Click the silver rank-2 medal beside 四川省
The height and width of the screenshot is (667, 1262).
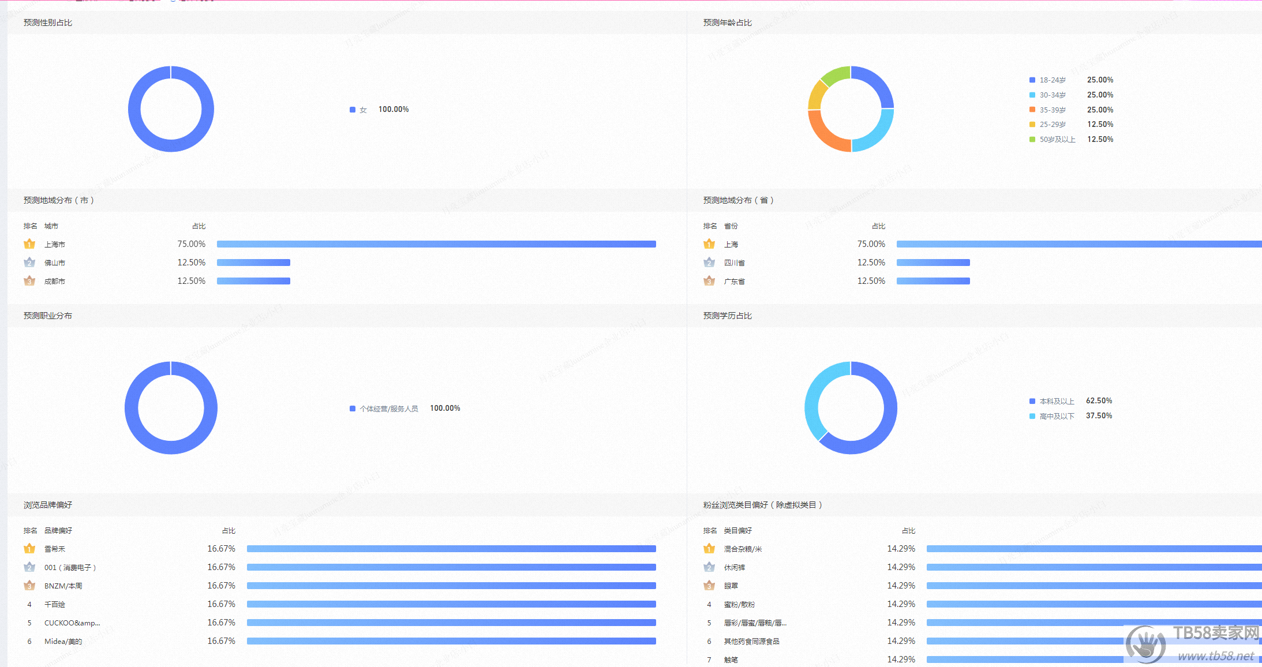[709, 263]
